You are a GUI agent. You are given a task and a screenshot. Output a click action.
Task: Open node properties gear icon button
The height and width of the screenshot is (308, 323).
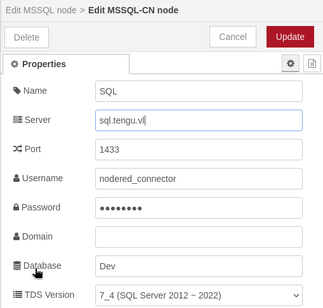tap(291, 63)
